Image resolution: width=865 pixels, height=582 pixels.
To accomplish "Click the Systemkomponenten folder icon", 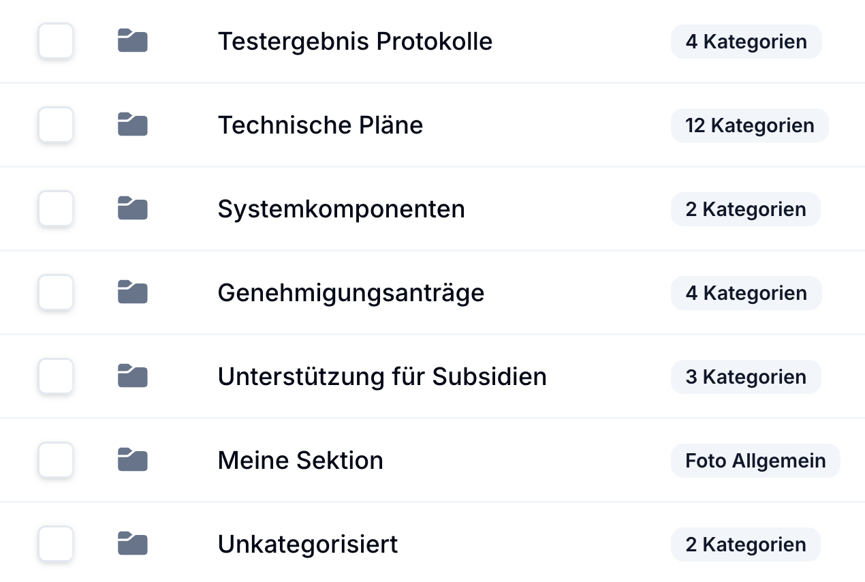I will pos(133,209).
